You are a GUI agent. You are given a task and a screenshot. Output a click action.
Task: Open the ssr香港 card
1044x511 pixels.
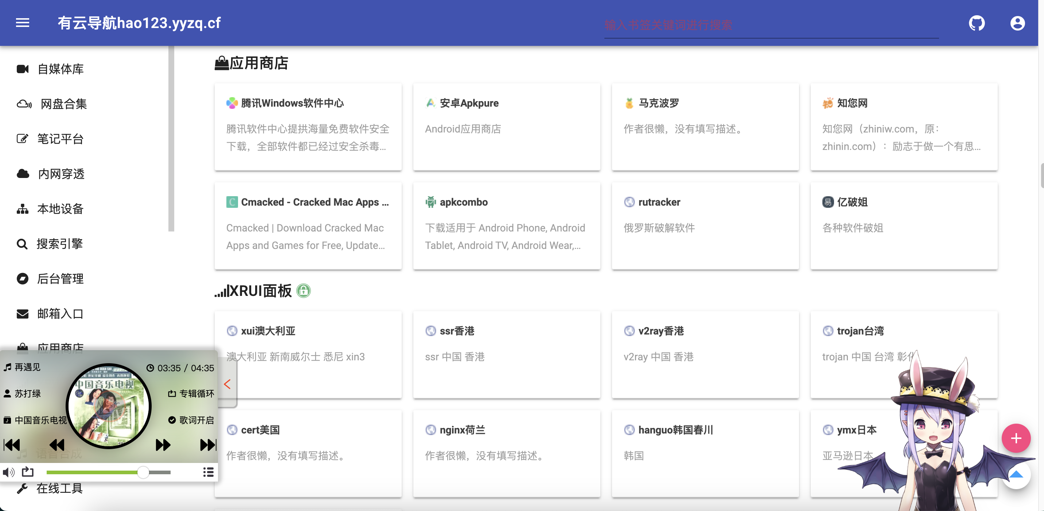507,355
